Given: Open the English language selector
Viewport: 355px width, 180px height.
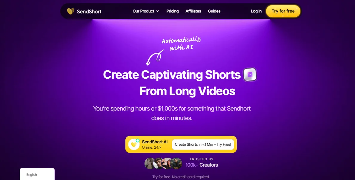Looking at the screenshot, I should click(37, 174).
